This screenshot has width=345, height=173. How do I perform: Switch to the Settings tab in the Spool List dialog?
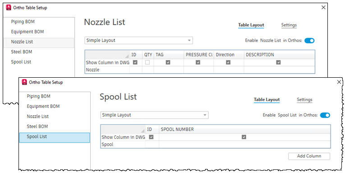pyautogui.click(x=304, y=100)
